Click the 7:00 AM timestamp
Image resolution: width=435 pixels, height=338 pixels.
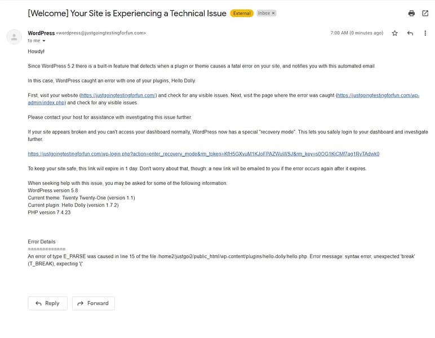[x=357, y=33]
